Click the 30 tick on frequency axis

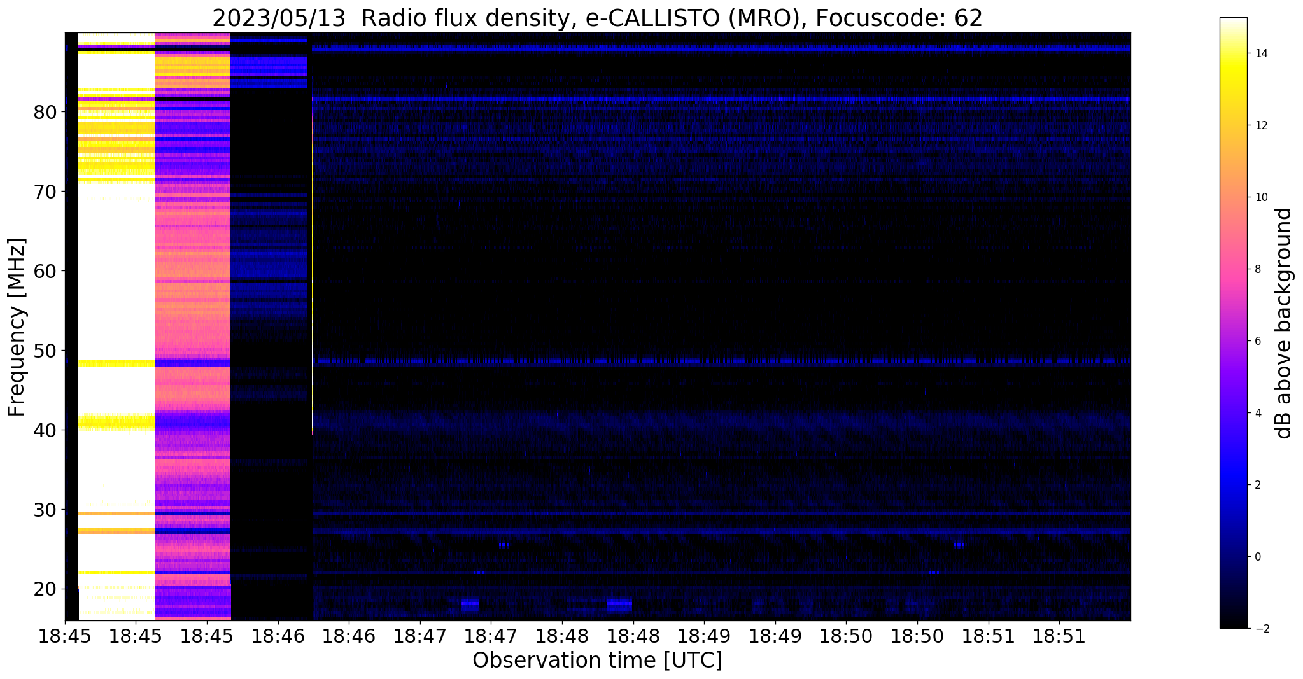[x=45, y=510]
